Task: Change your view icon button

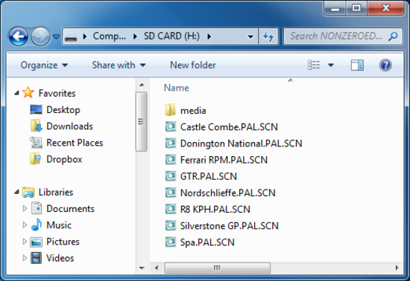Action: click(314, 65)
